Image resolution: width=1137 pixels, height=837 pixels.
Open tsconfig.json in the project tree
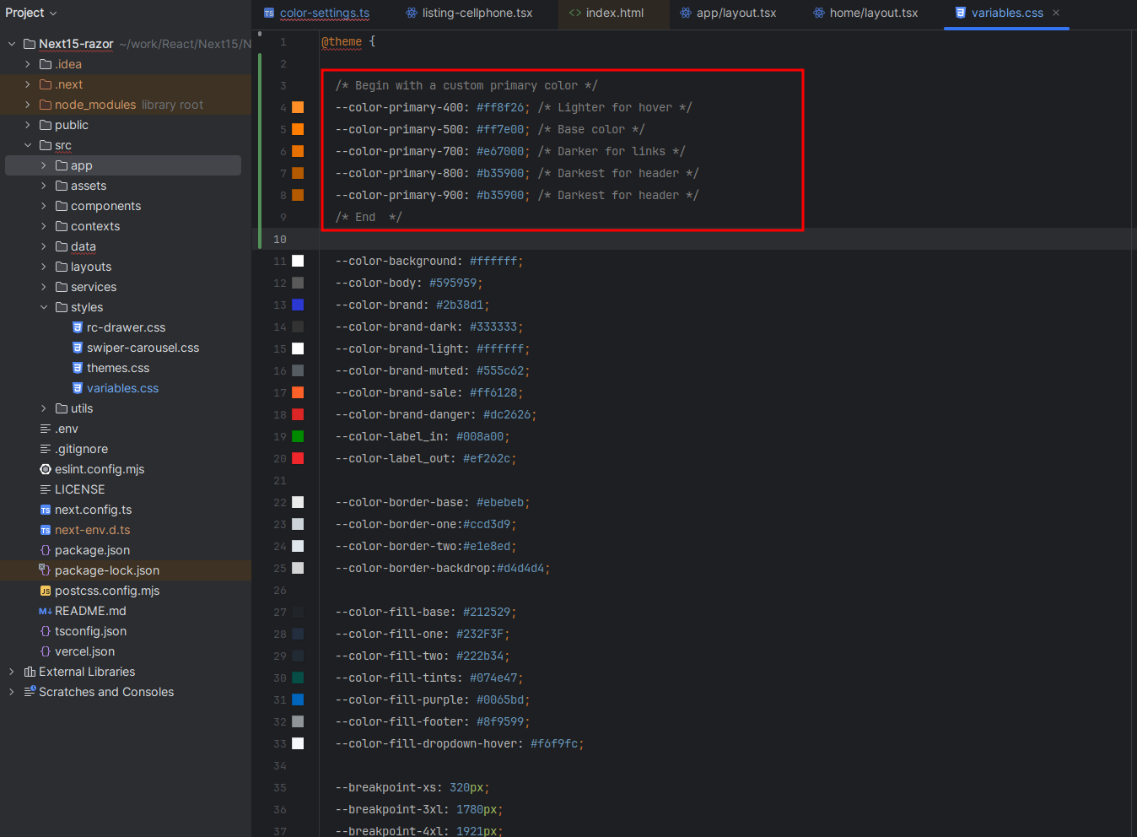90,631
